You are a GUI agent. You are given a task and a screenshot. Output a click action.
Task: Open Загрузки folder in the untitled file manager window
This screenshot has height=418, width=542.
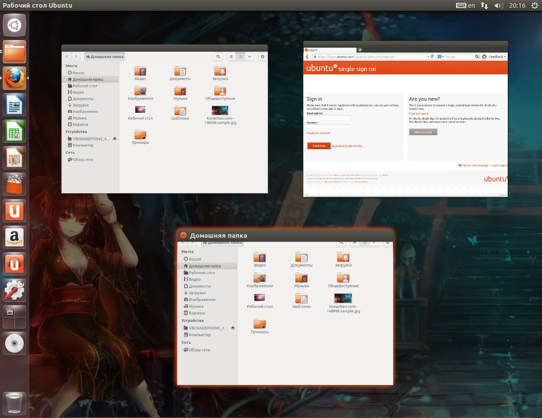pyautogui.click(x=220, y=73)
